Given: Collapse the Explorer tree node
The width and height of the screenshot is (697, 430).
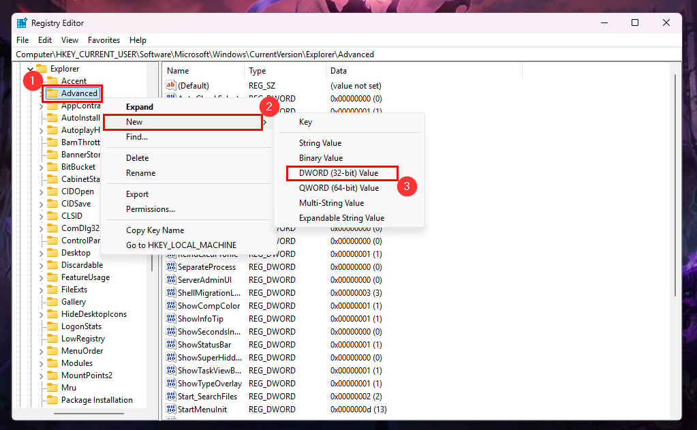Looking at the screenshot, I should coord(30,68).
